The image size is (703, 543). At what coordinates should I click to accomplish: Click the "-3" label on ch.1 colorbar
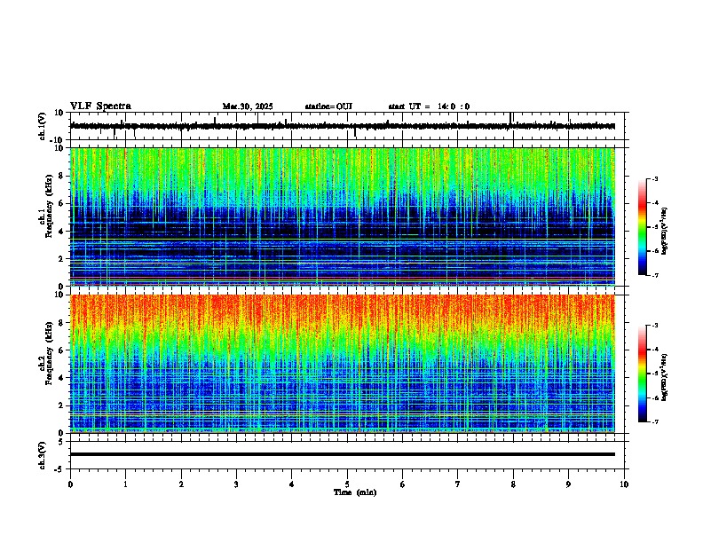[x=654, y=178]
